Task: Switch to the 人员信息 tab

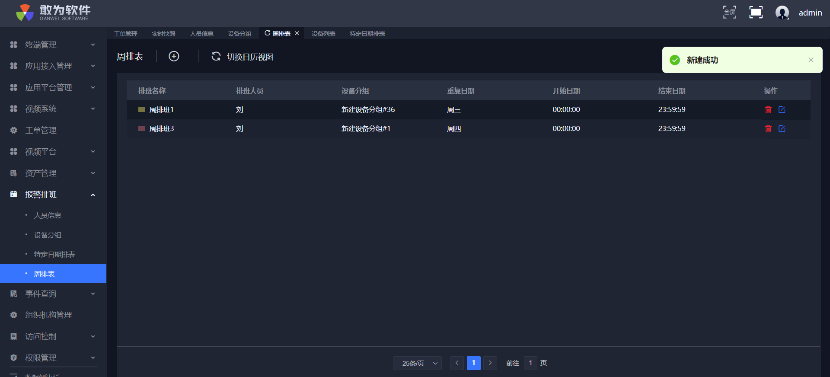Action: (x=201, y=34)
